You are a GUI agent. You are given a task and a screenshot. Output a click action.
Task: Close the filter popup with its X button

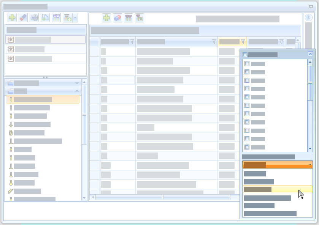(310, 54)
